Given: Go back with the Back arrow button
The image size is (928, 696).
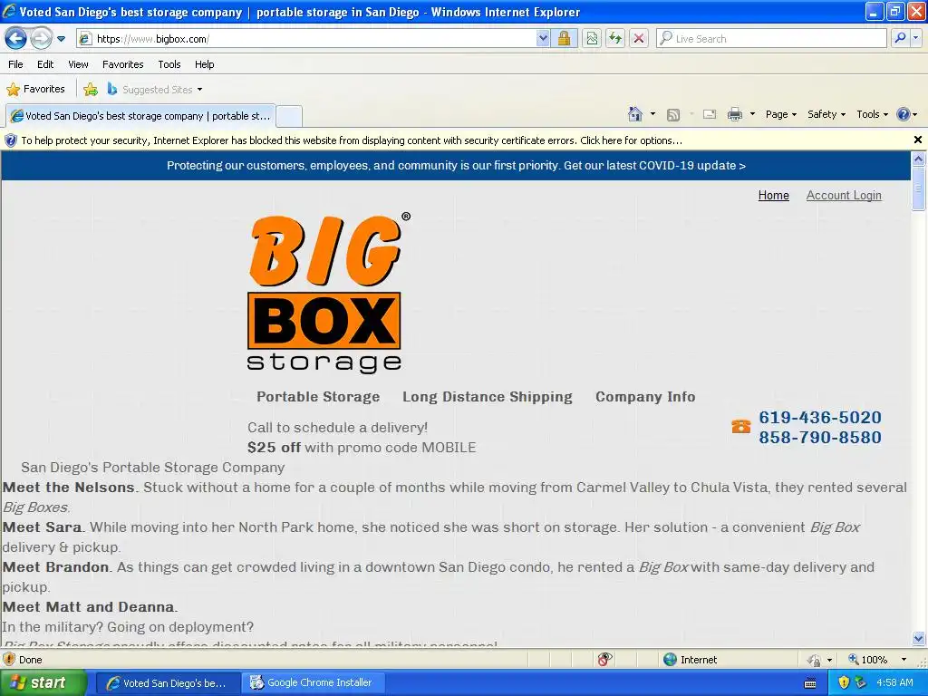Looking at the screenshot, I should [16, 39].
